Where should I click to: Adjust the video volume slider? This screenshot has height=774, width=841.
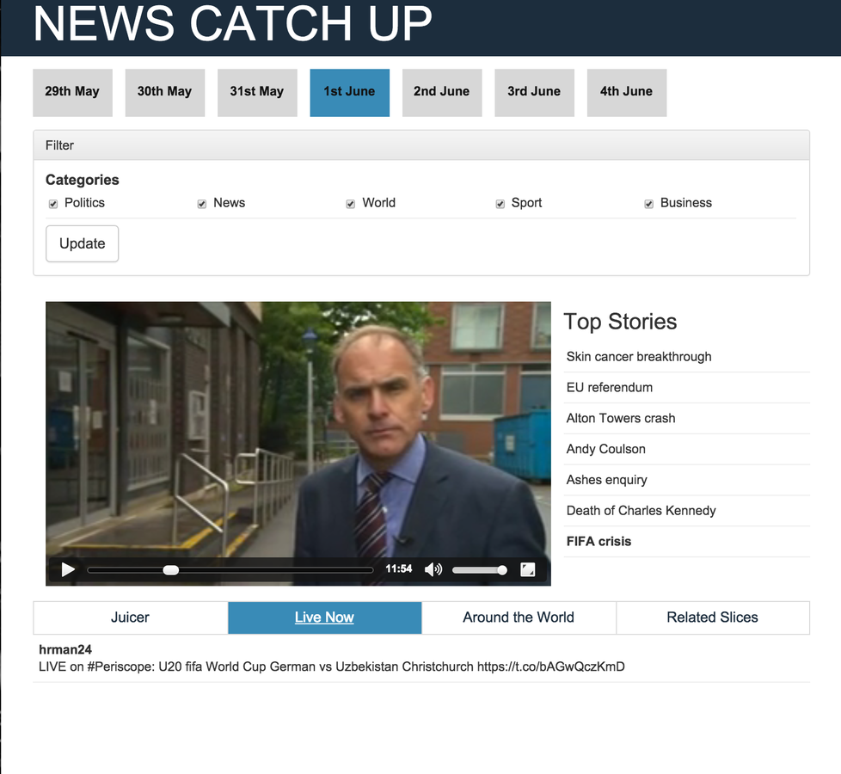(x=480, y=569)
